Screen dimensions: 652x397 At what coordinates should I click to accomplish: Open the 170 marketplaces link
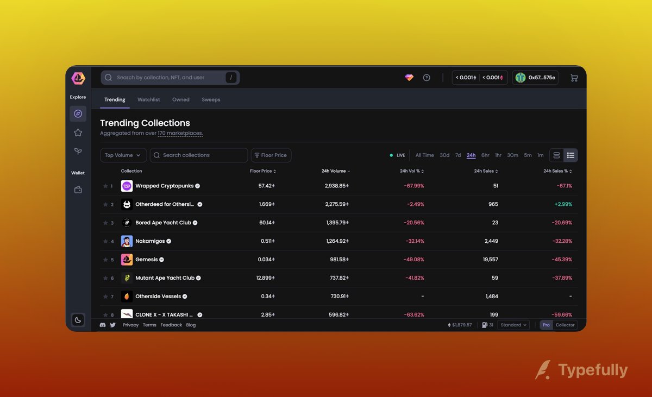click(x=180, y=133)
